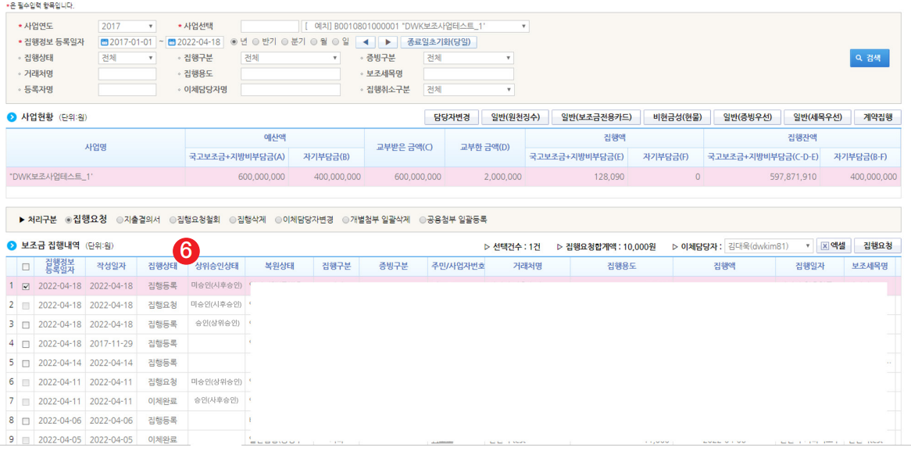Select the 일 period radio button
Viewport: 911px width, 451px height.
(x=335, y=42)
